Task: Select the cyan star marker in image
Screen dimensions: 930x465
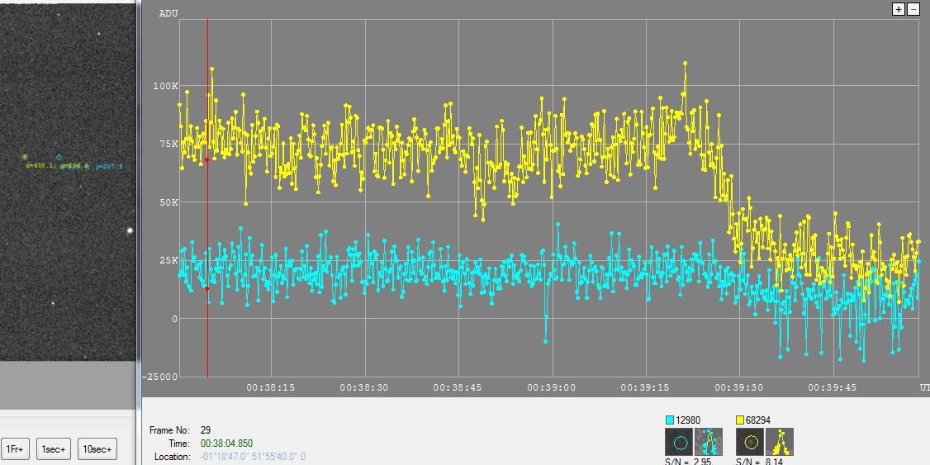Action: (59, 156)
